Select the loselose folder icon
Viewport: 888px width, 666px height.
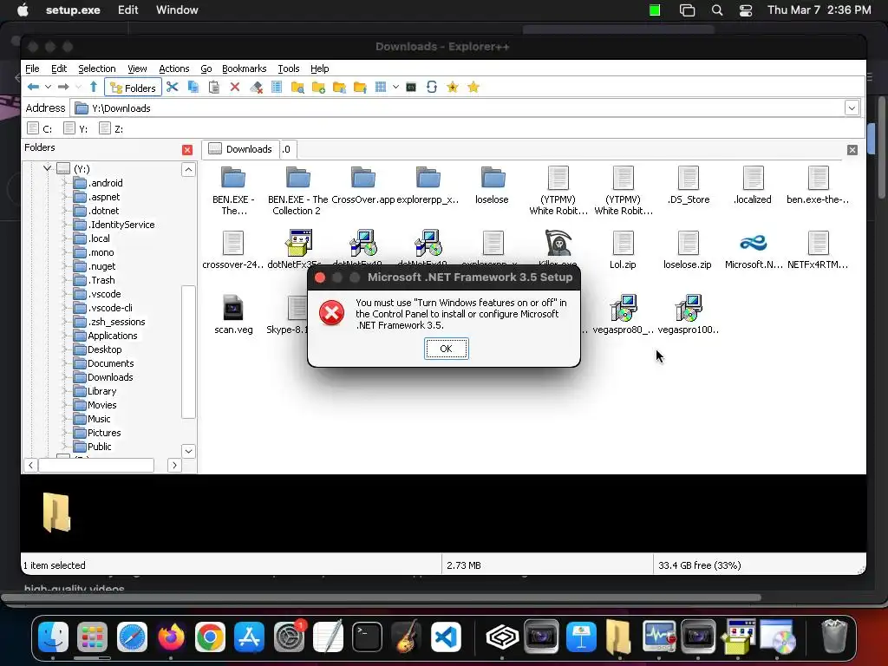click(493, 186)
